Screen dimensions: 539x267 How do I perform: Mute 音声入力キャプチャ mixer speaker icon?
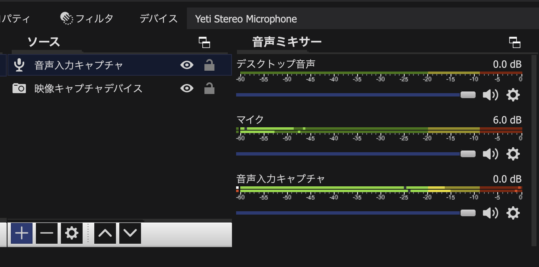490,213
